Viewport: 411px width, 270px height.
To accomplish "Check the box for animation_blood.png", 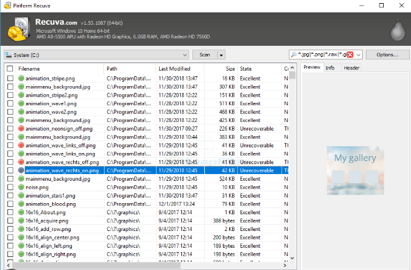I will point(10,204).
